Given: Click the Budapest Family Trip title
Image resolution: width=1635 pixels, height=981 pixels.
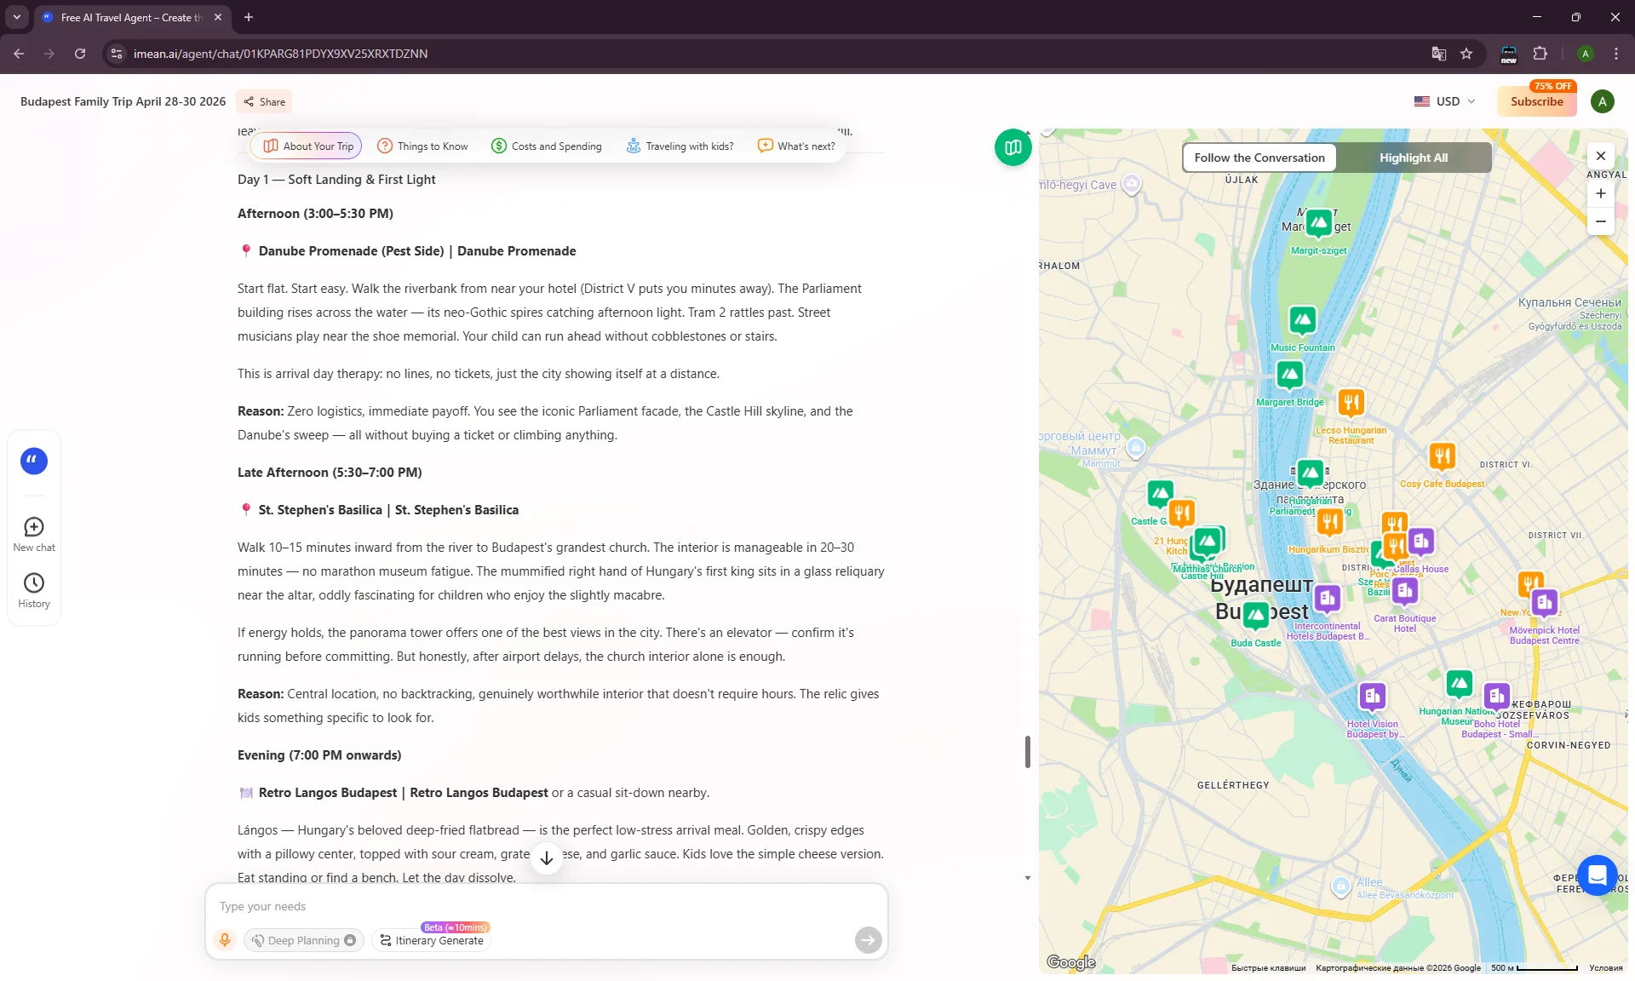Looking at the screenshot, I should (123, 101).
